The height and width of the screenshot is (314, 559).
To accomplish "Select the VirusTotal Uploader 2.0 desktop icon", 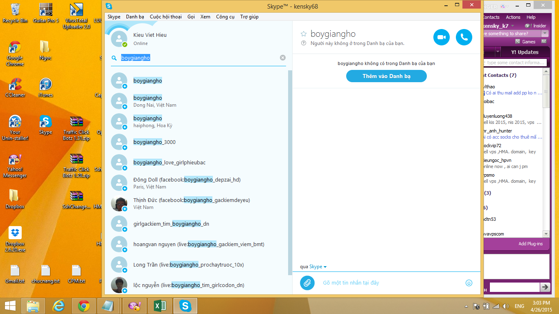I will (77, 16).
